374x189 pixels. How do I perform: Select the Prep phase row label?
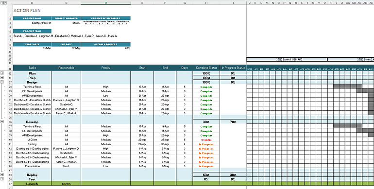click(32, 78)
